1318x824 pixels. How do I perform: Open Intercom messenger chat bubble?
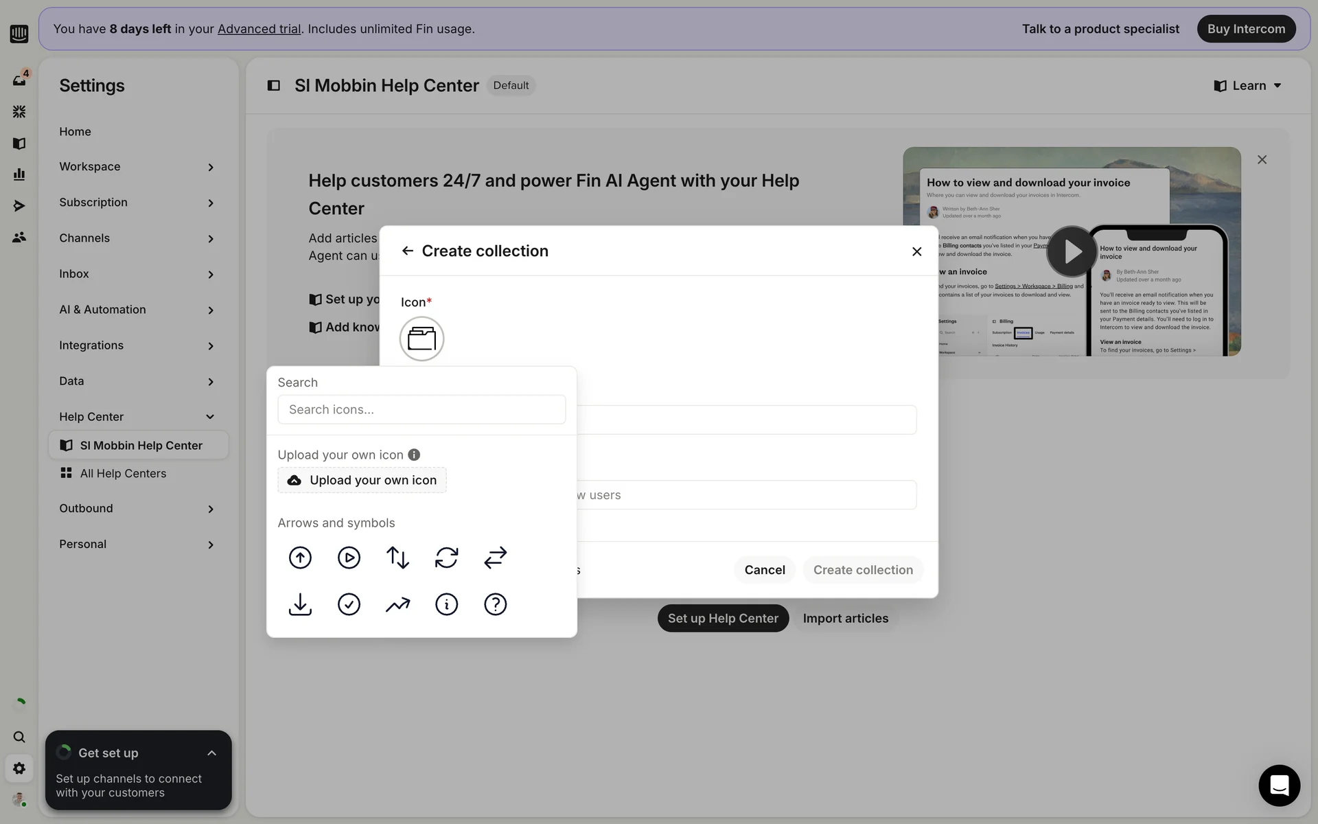pyautogui.click(x=1279, y=785)
